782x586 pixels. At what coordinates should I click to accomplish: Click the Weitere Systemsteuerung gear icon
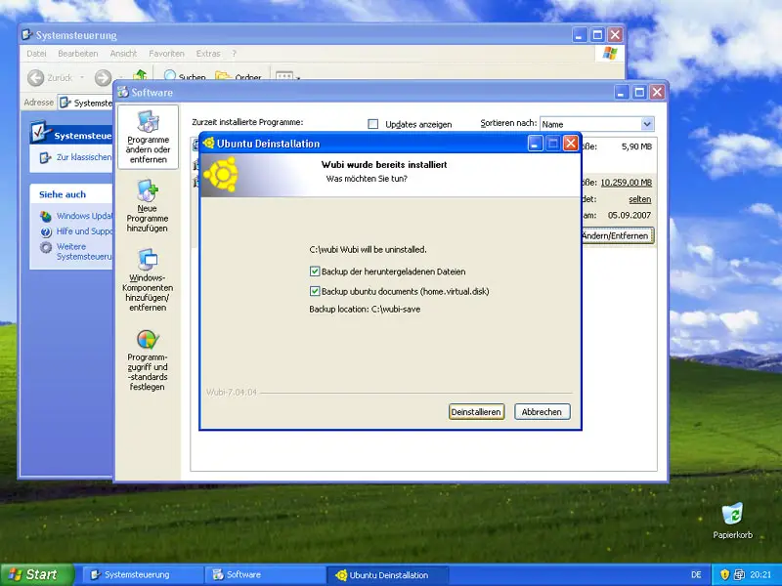coord(46,247)
